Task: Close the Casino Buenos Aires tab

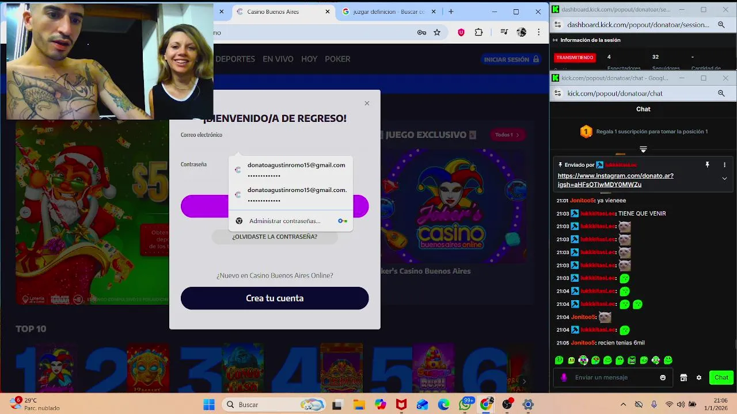Action: (x=328, y=11)
